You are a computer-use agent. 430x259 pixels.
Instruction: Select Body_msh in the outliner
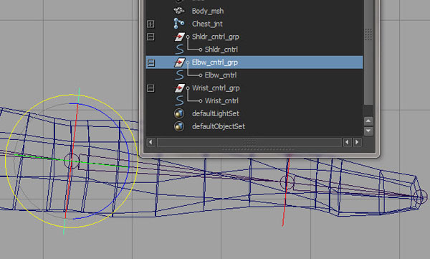208,11
